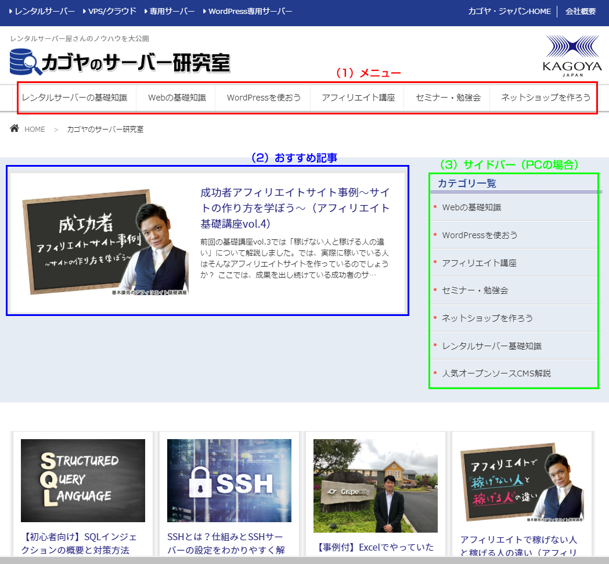
Task: Select レンタルサーバーの基礎知識 menu item
Action: pos(74,98)
